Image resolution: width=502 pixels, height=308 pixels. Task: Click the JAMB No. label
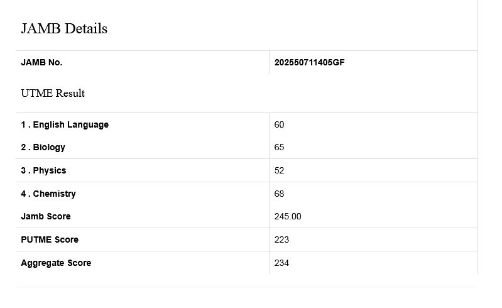[x=41, y=62]
